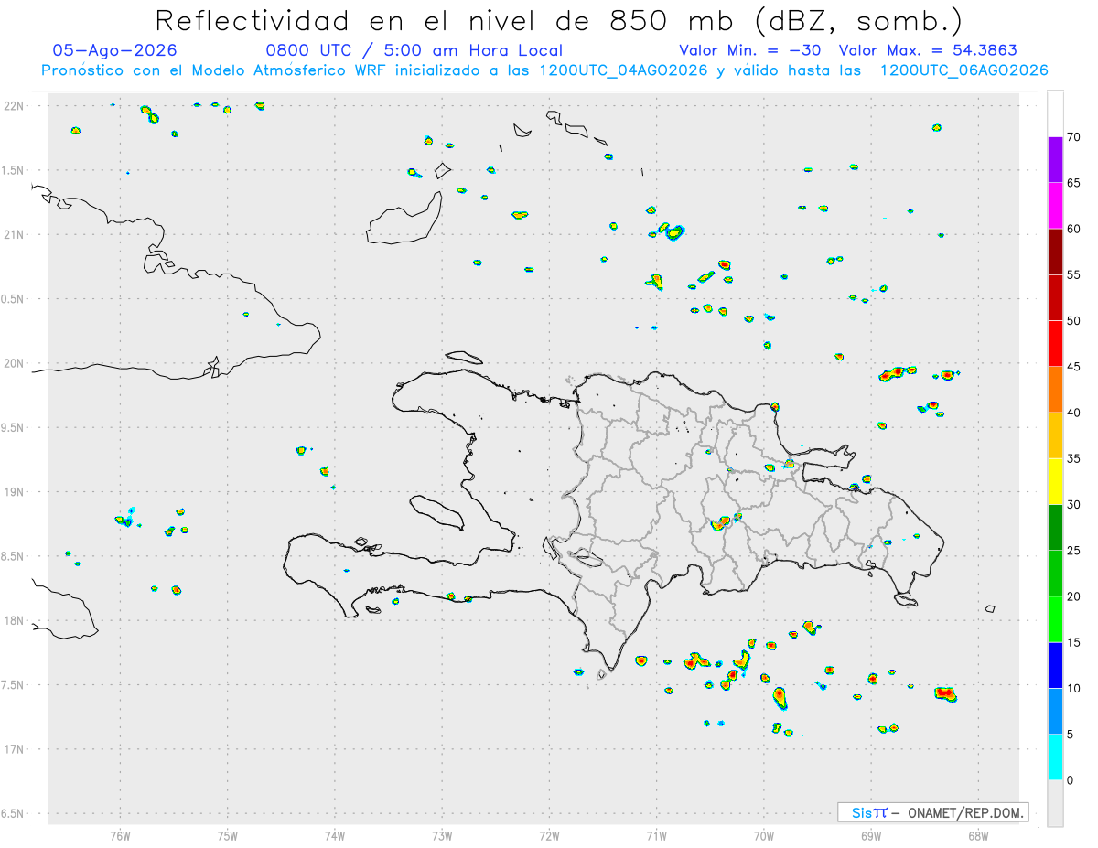The height and width of the screenshot is (848, 1098).
Task: Select the '7.5N' latitude label
Action: point(14,685)
